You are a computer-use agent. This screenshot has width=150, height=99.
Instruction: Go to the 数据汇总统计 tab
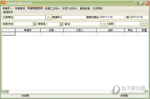pyautogui.click(x=52, y=9)
